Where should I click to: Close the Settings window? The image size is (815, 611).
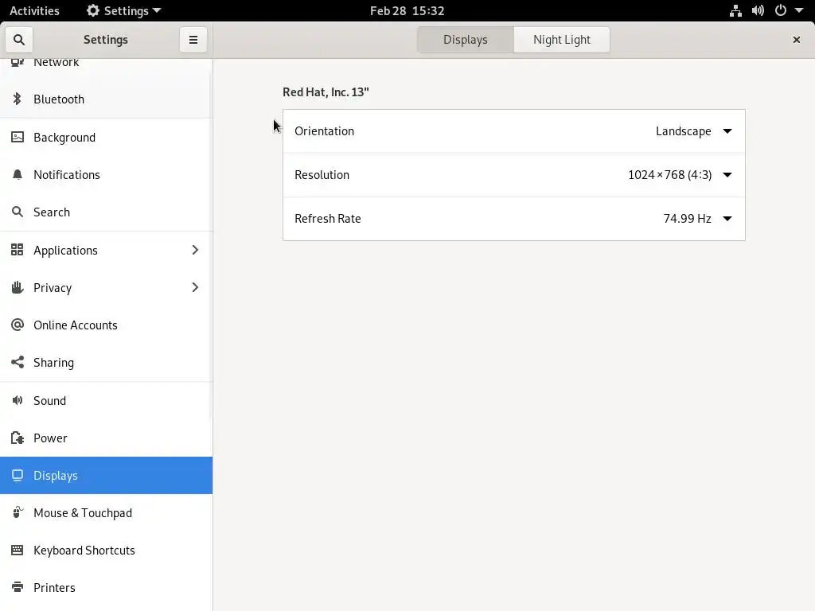point(796,40)
